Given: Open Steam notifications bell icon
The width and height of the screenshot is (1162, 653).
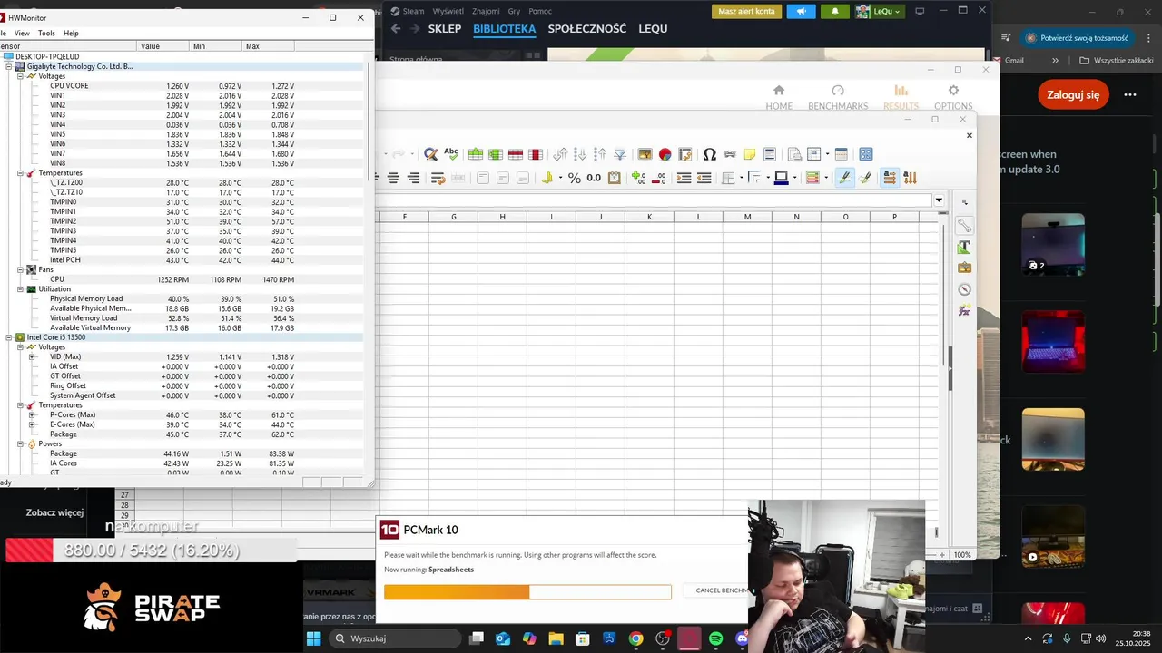Looking at the screenshot, I should [x=835, y=11].
